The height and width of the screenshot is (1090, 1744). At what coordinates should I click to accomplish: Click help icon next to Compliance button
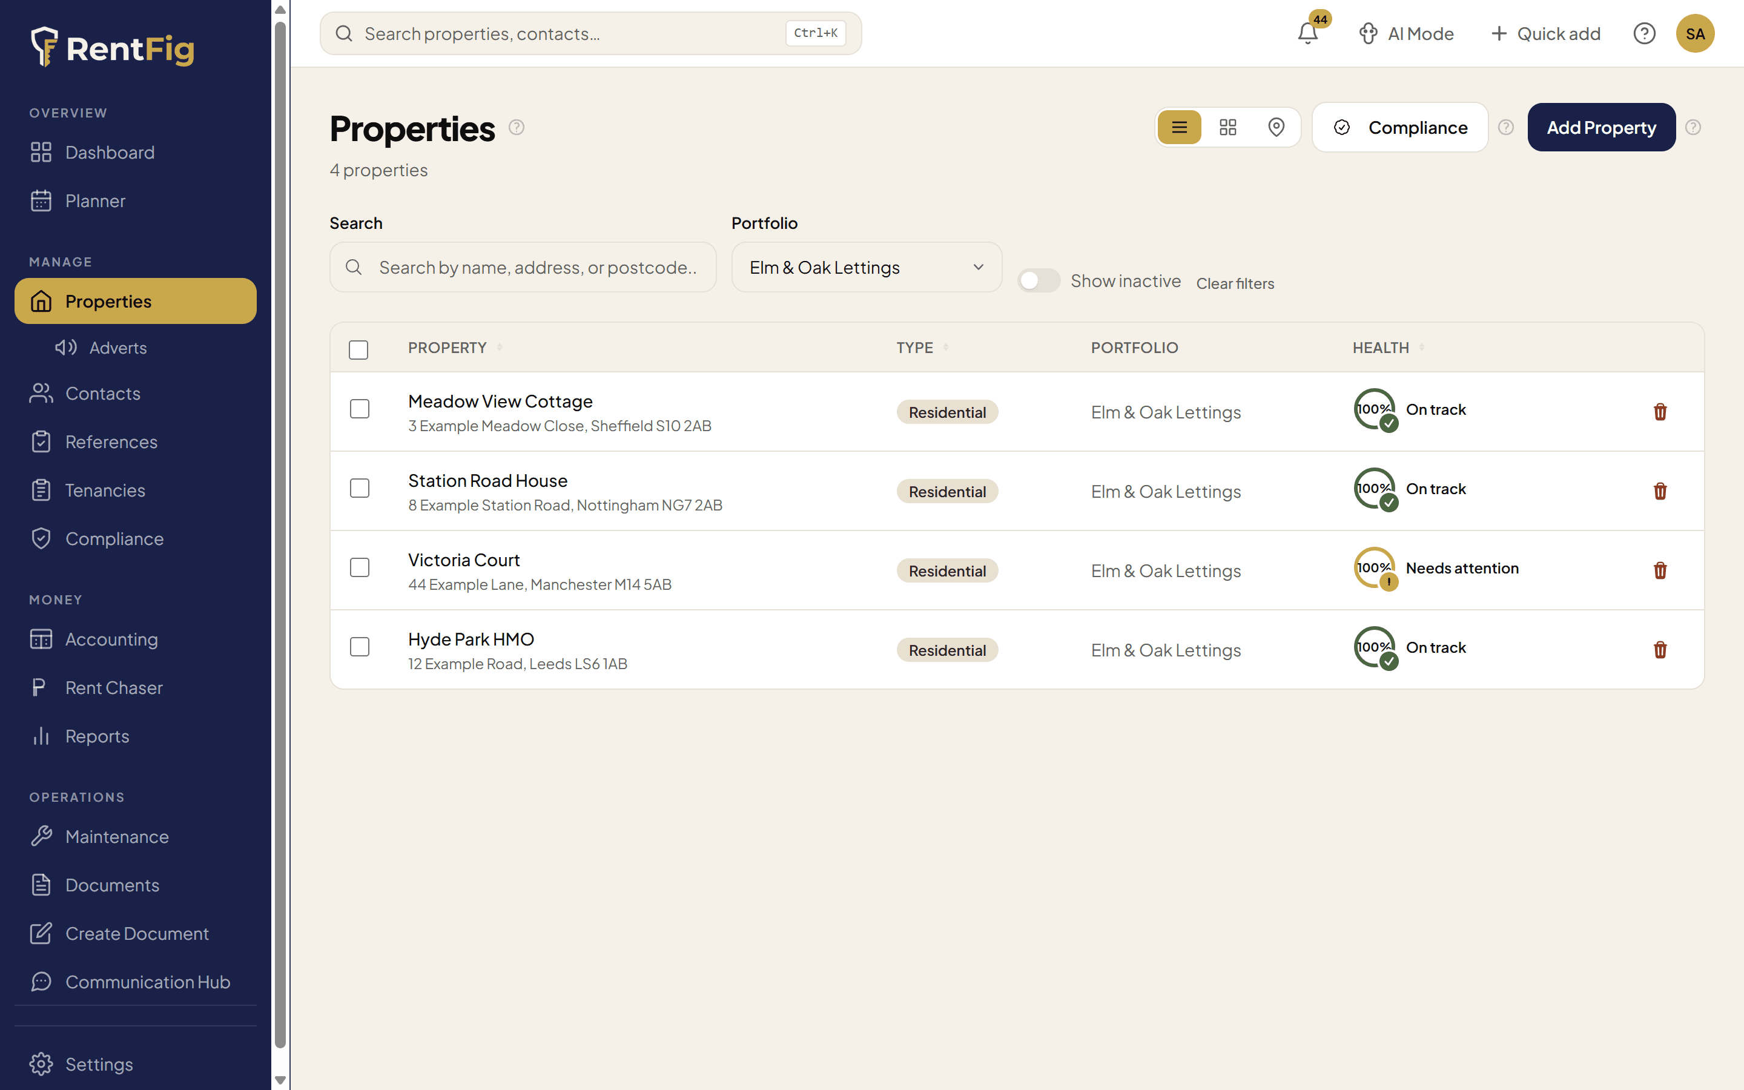tap(1505, 128)
